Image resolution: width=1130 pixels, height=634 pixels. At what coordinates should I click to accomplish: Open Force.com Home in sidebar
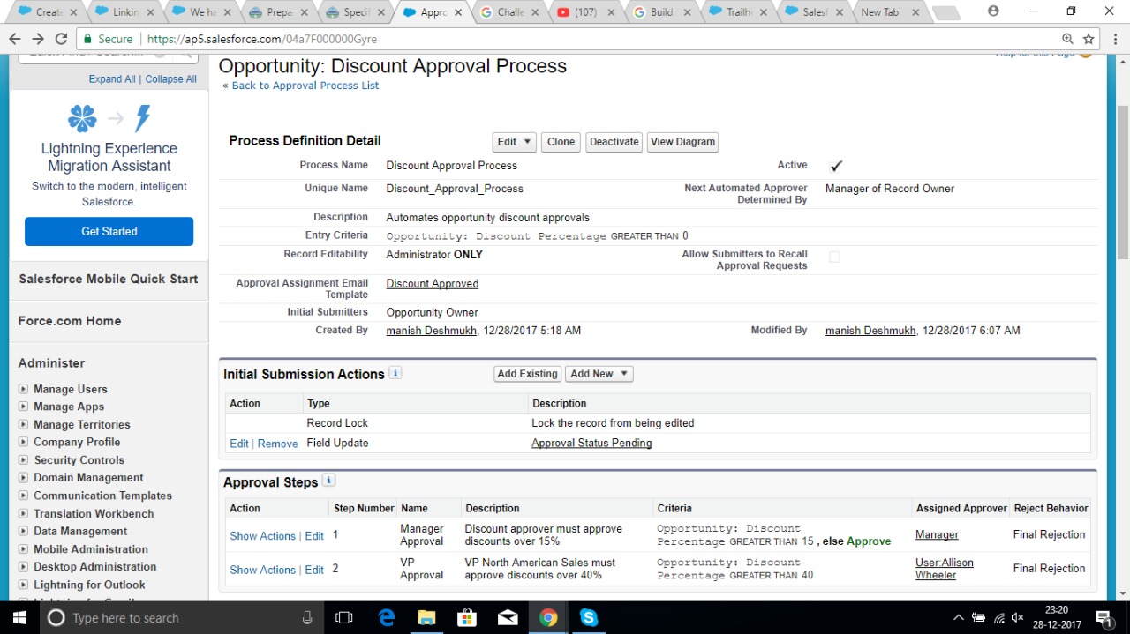pyautogui.click(x=70, y=321)
